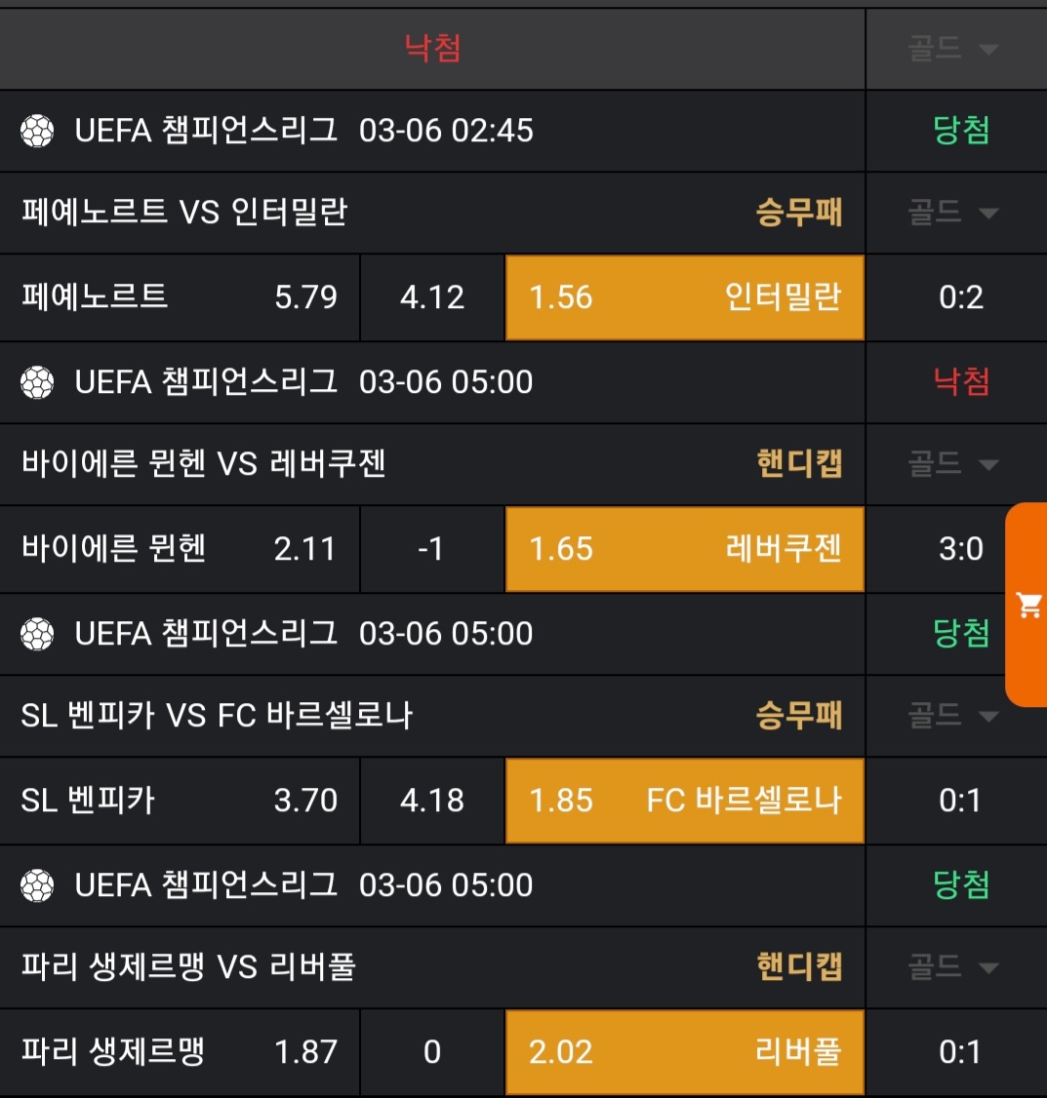Choose the 바이에른 뮌헨 2.11 handicap odds
Viewport: 1047px width, 1098px height.
[180, 549]
